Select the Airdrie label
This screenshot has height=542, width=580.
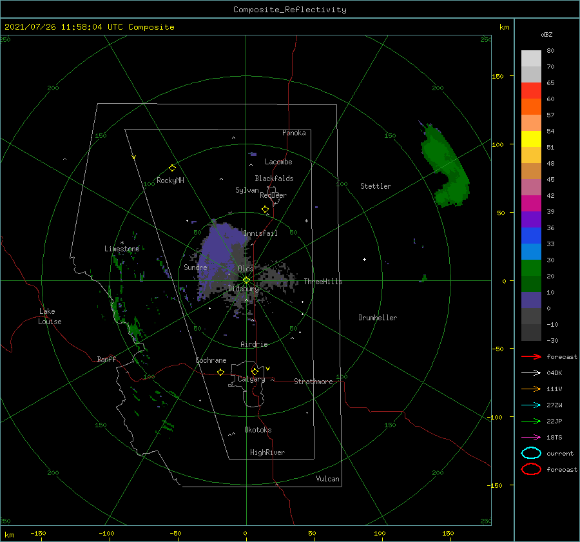tap(254, 344)
